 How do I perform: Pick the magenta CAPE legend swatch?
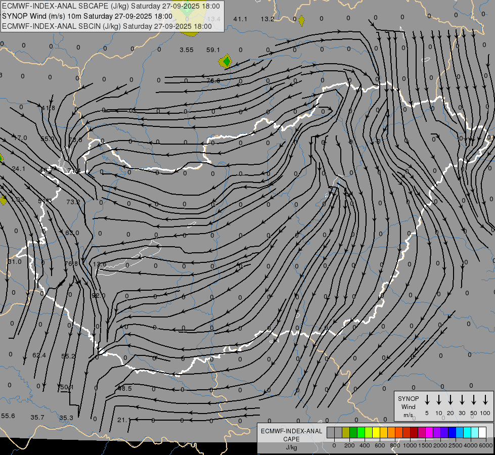point(429,432)
